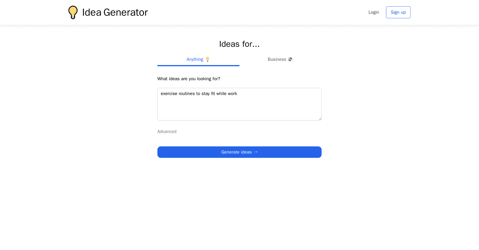Click the resize grip on the text area corner
Image resolution: width=479 pixels, height=250 pixels.
[x=320, y=119]
